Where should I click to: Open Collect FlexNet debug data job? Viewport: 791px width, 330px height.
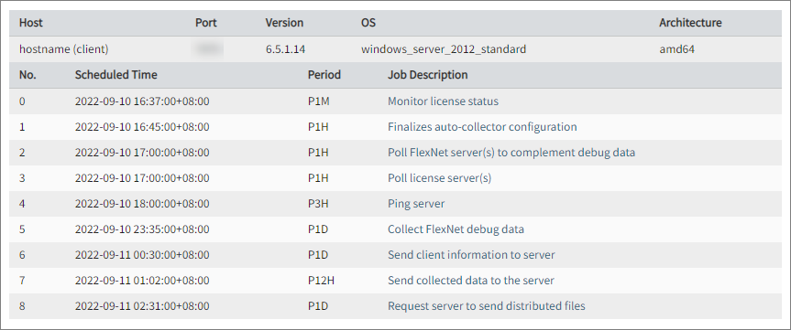click(456, 229)
